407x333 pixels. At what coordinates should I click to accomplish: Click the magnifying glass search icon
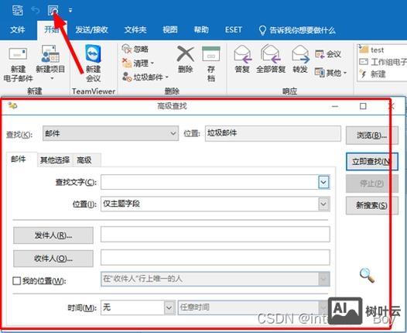(x=367, y=276)
